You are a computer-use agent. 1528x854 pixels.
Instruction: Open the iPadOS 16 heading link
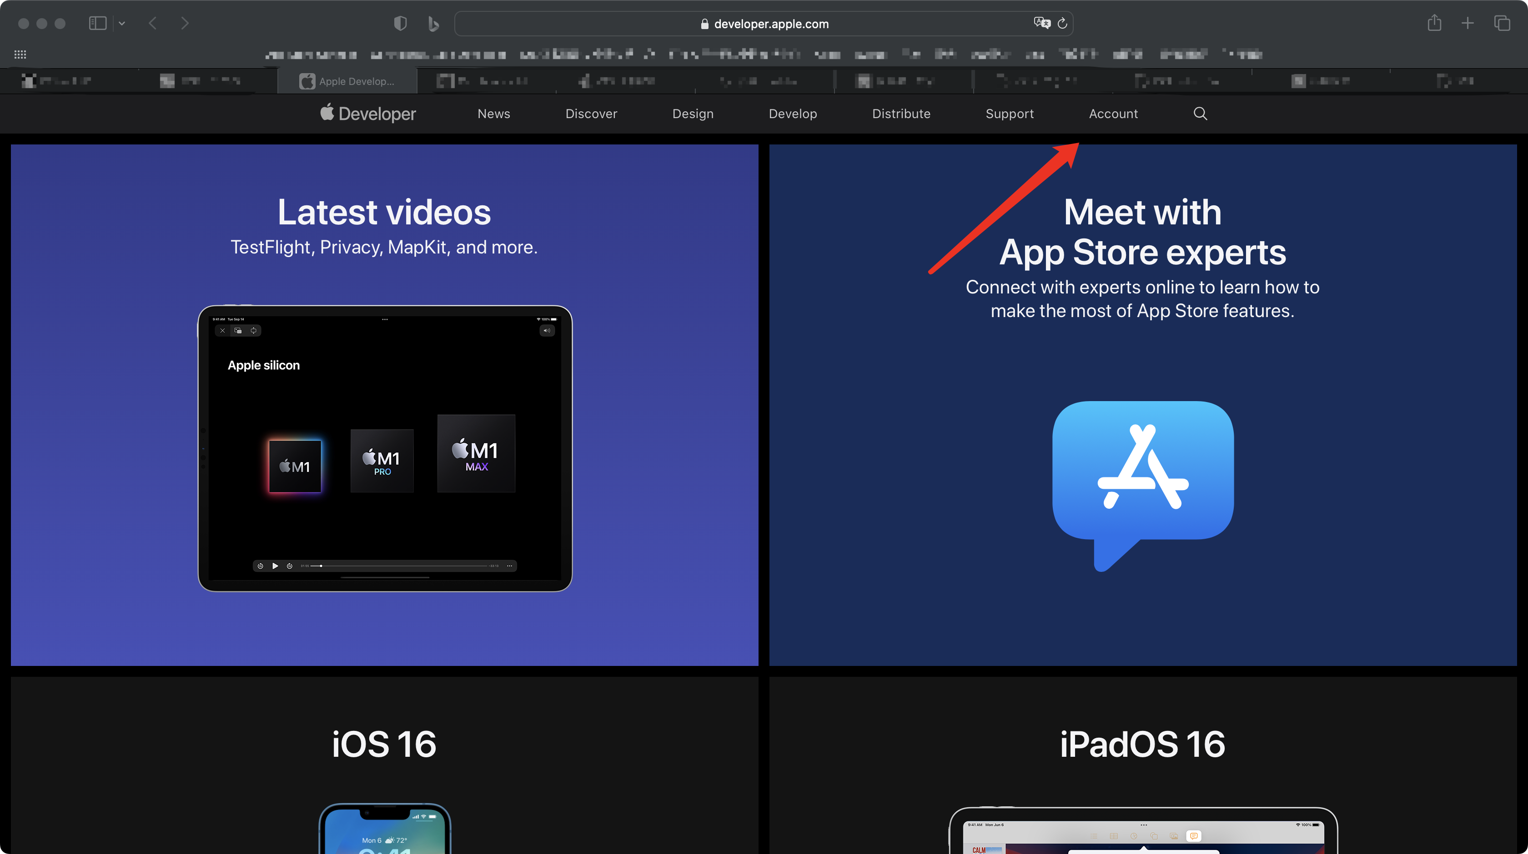click(1142, 744)
